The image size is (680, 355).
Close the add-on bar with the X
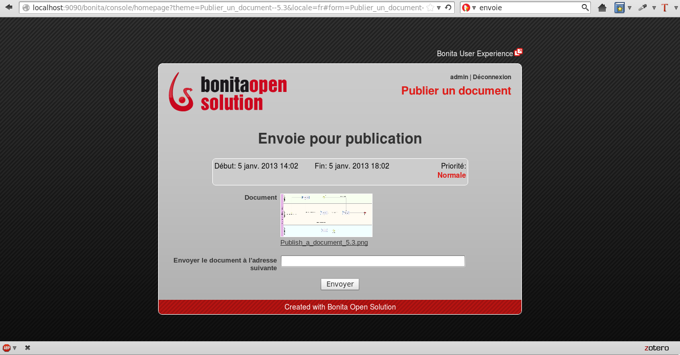[28, 348]
